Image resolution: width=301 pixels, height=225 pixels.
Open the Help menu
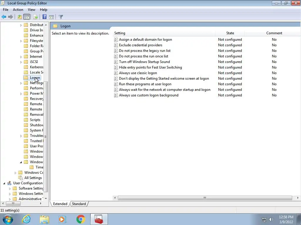(44, 10)
